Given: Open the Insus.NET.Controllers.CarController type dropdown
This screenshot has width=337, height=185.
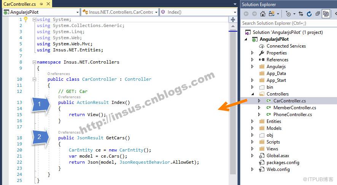Looking at the screenshot, I should 156,12.
